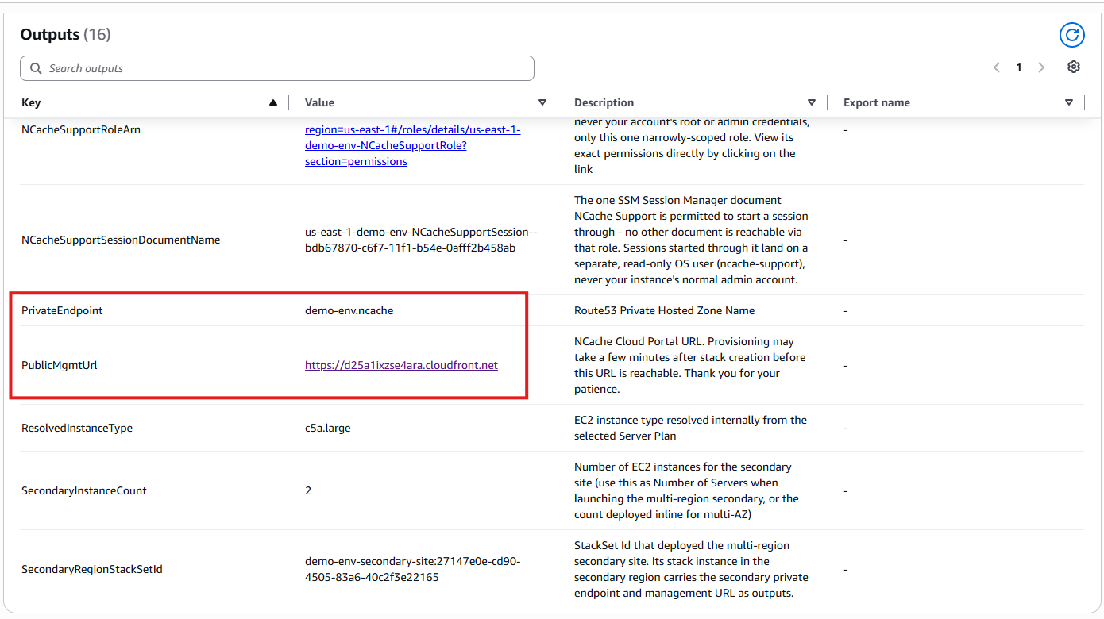Click Route53 Private Hosted Zone Name description
Screen dimensions: 1104x619
665,310
